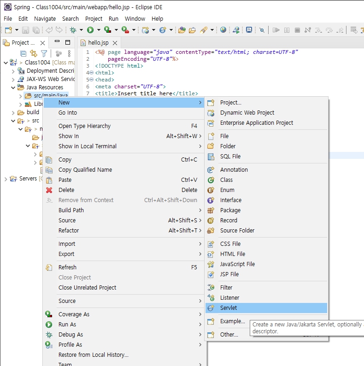The height and width of the screenshot is (366, 364).
Task: Click Go Into in the context menu
Action: click(124, 112)
